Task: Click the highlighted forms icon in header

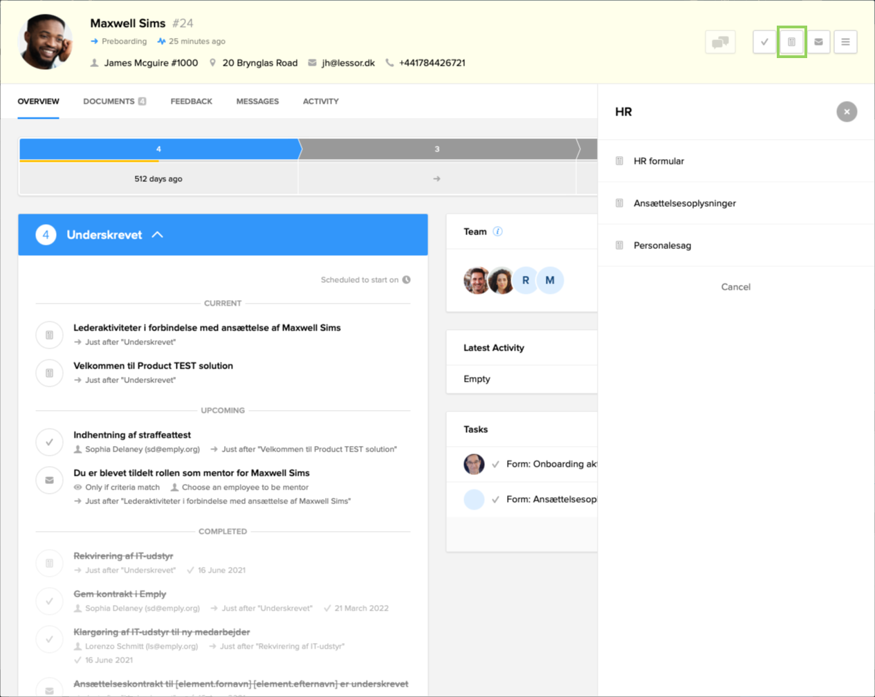Action: [791, 42]
